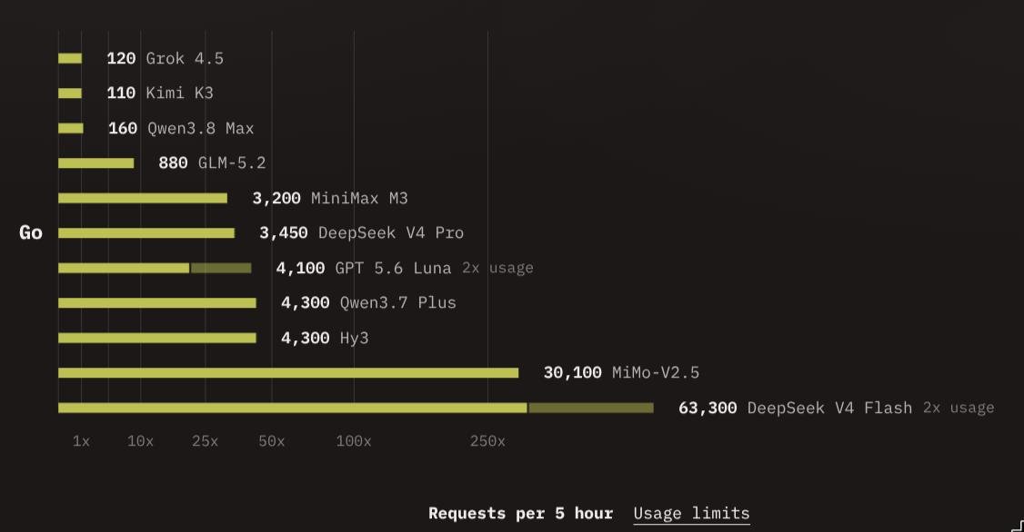Click the 880 requests value
This screenshot has width=1024, height=532.
click(x=173, y=163)
